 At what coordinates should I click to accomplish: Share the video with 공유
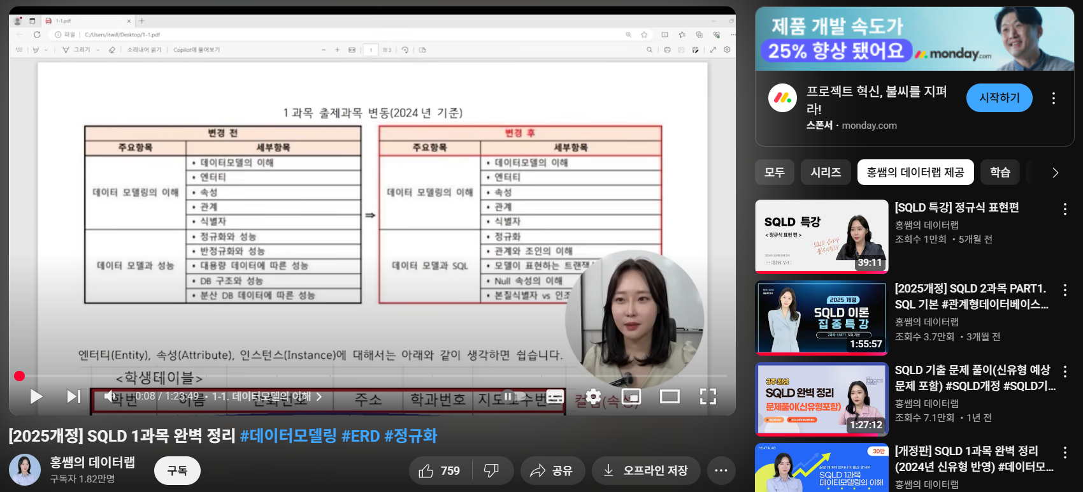(553, 470)
